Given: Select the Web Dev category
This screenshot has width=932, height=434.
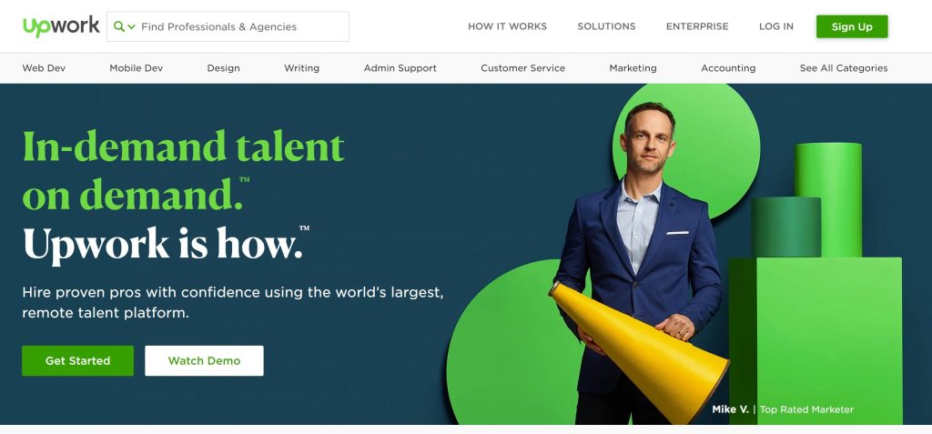Looking at the screenshot, I should tap(44, 68).
